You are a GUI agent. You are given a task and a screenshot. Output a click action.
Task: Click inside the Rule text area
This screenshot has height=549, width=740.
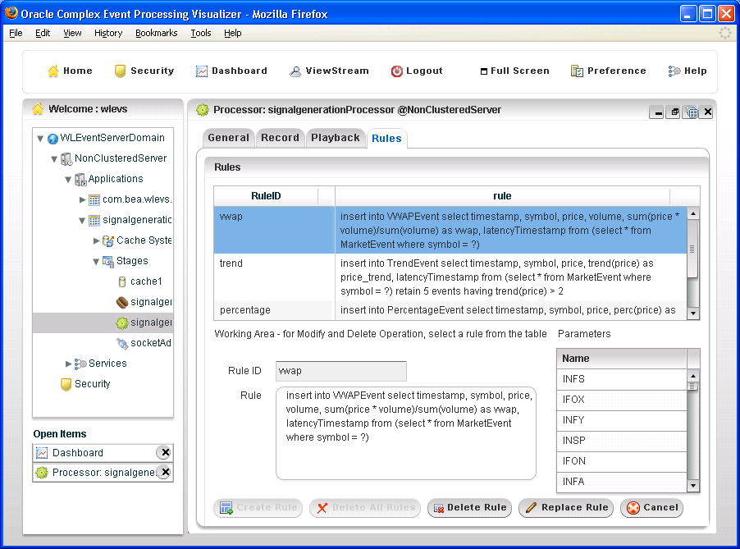[406, 433]
